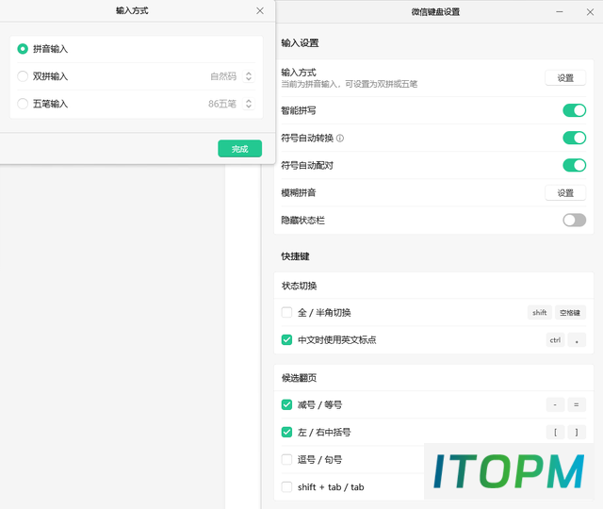Click the 快捷键 section heading
Screen dimensions: 603x509
tap(295, 256)
